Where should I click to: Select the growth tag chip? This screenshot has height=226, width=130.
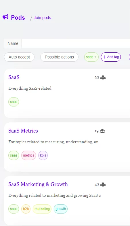(x=61, y=209)
